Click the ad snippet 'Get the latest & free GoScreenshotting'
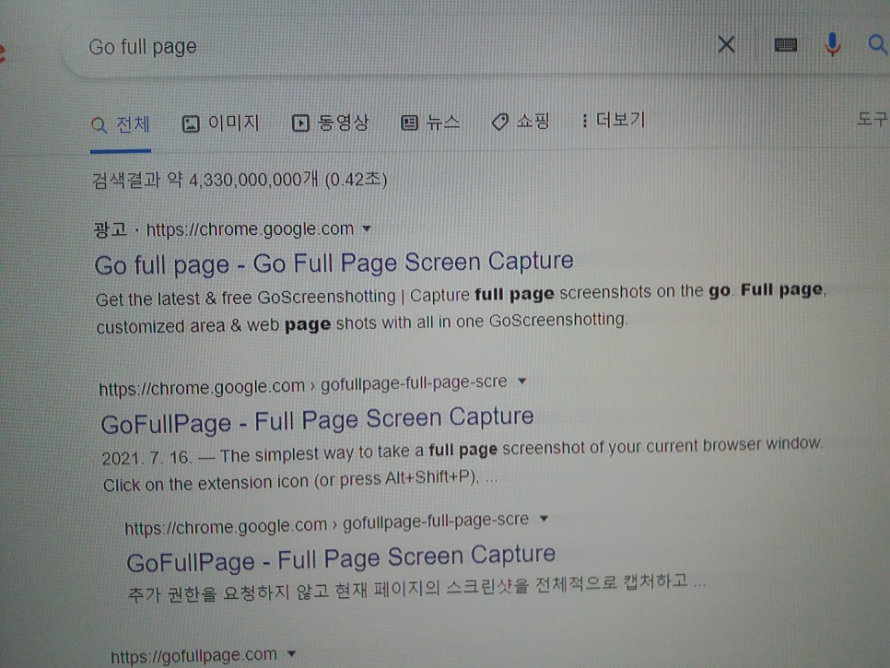This screenshot has height=668, width=890. pos(245,298)
